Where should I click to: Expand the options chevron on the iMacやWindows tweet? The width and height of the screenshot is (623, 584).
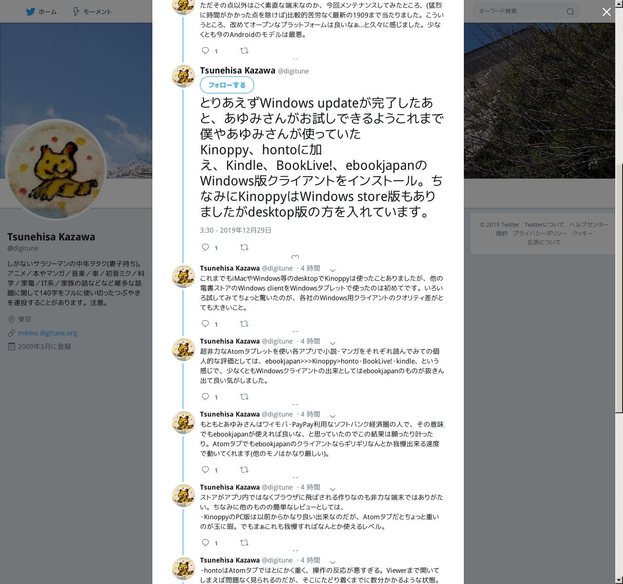pos(332,270)
